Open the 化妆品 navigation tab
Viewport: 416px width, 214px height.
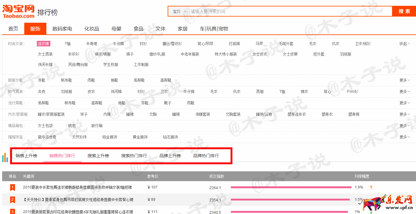(x=92, y=29)
